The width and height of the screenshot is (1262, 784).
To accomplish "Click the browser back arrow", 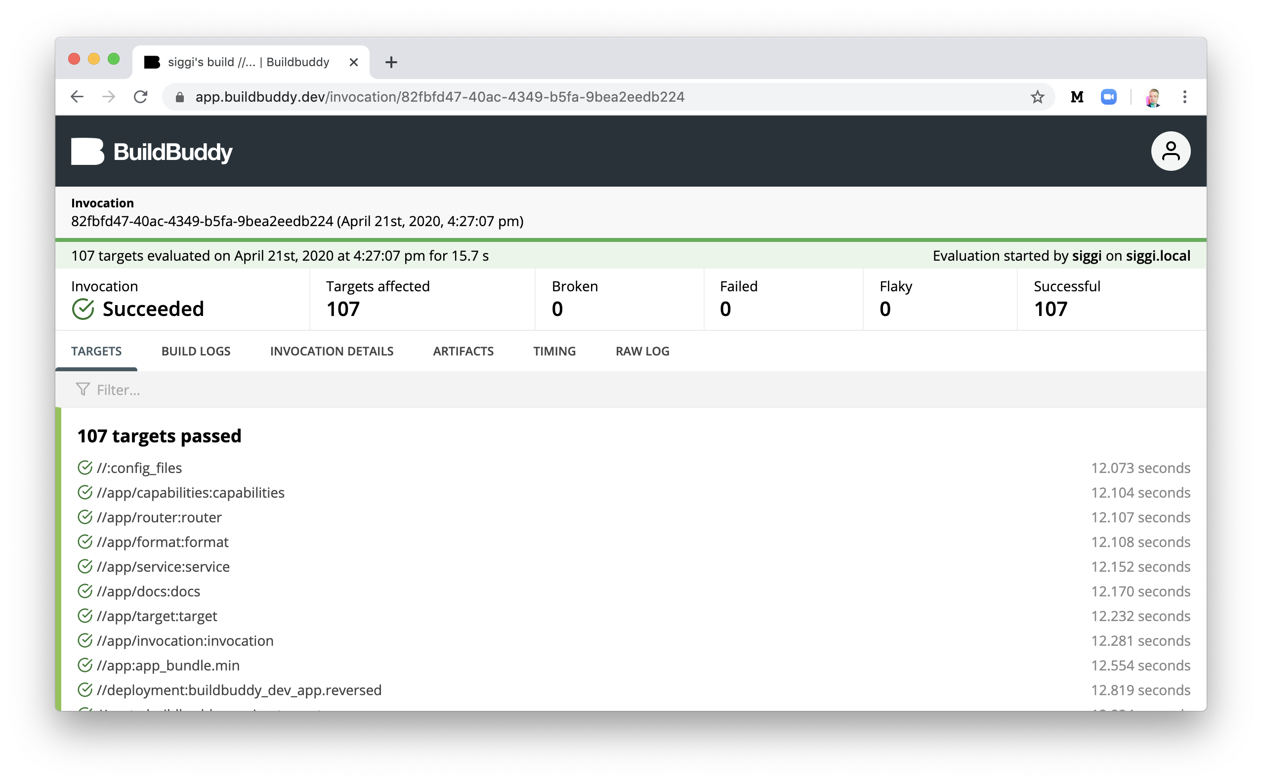I will (77, 97).
